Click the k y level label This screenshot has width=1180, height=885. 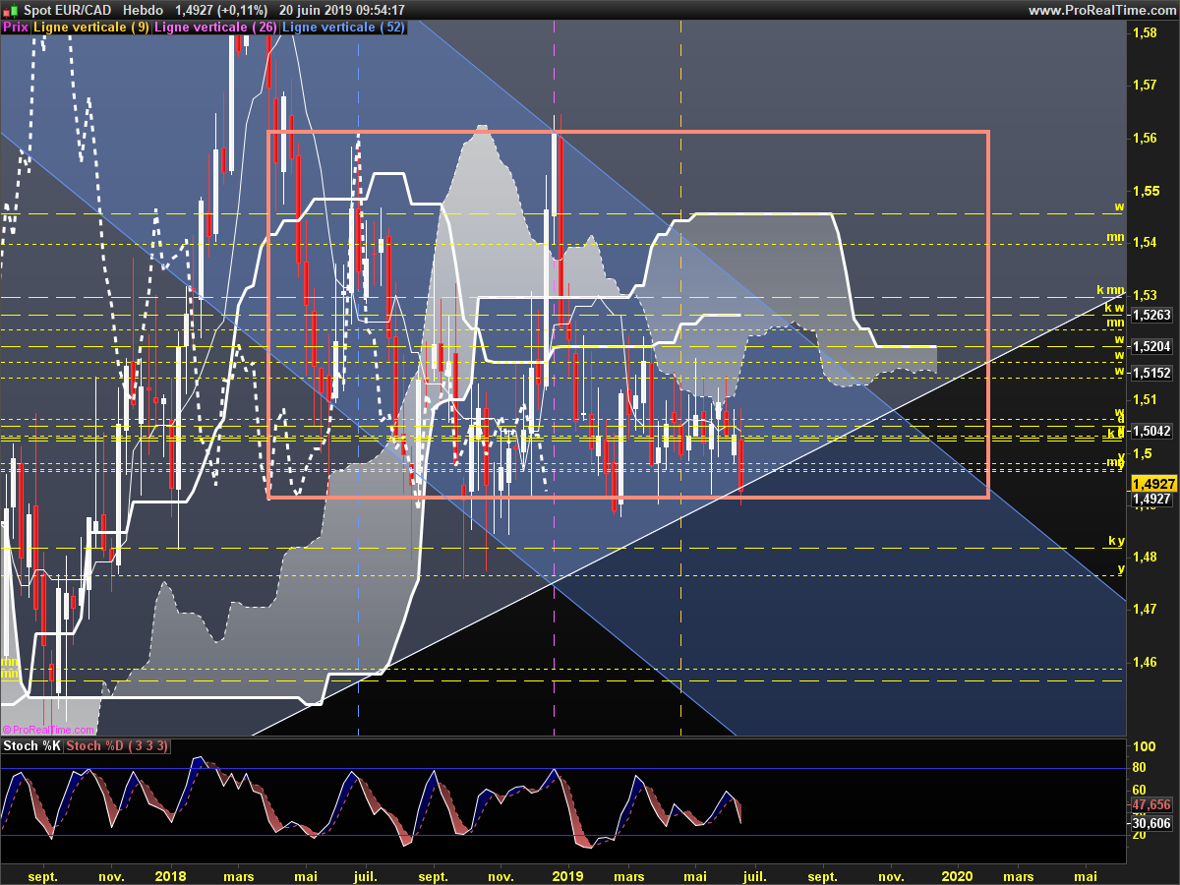[x=1116, y=541]
